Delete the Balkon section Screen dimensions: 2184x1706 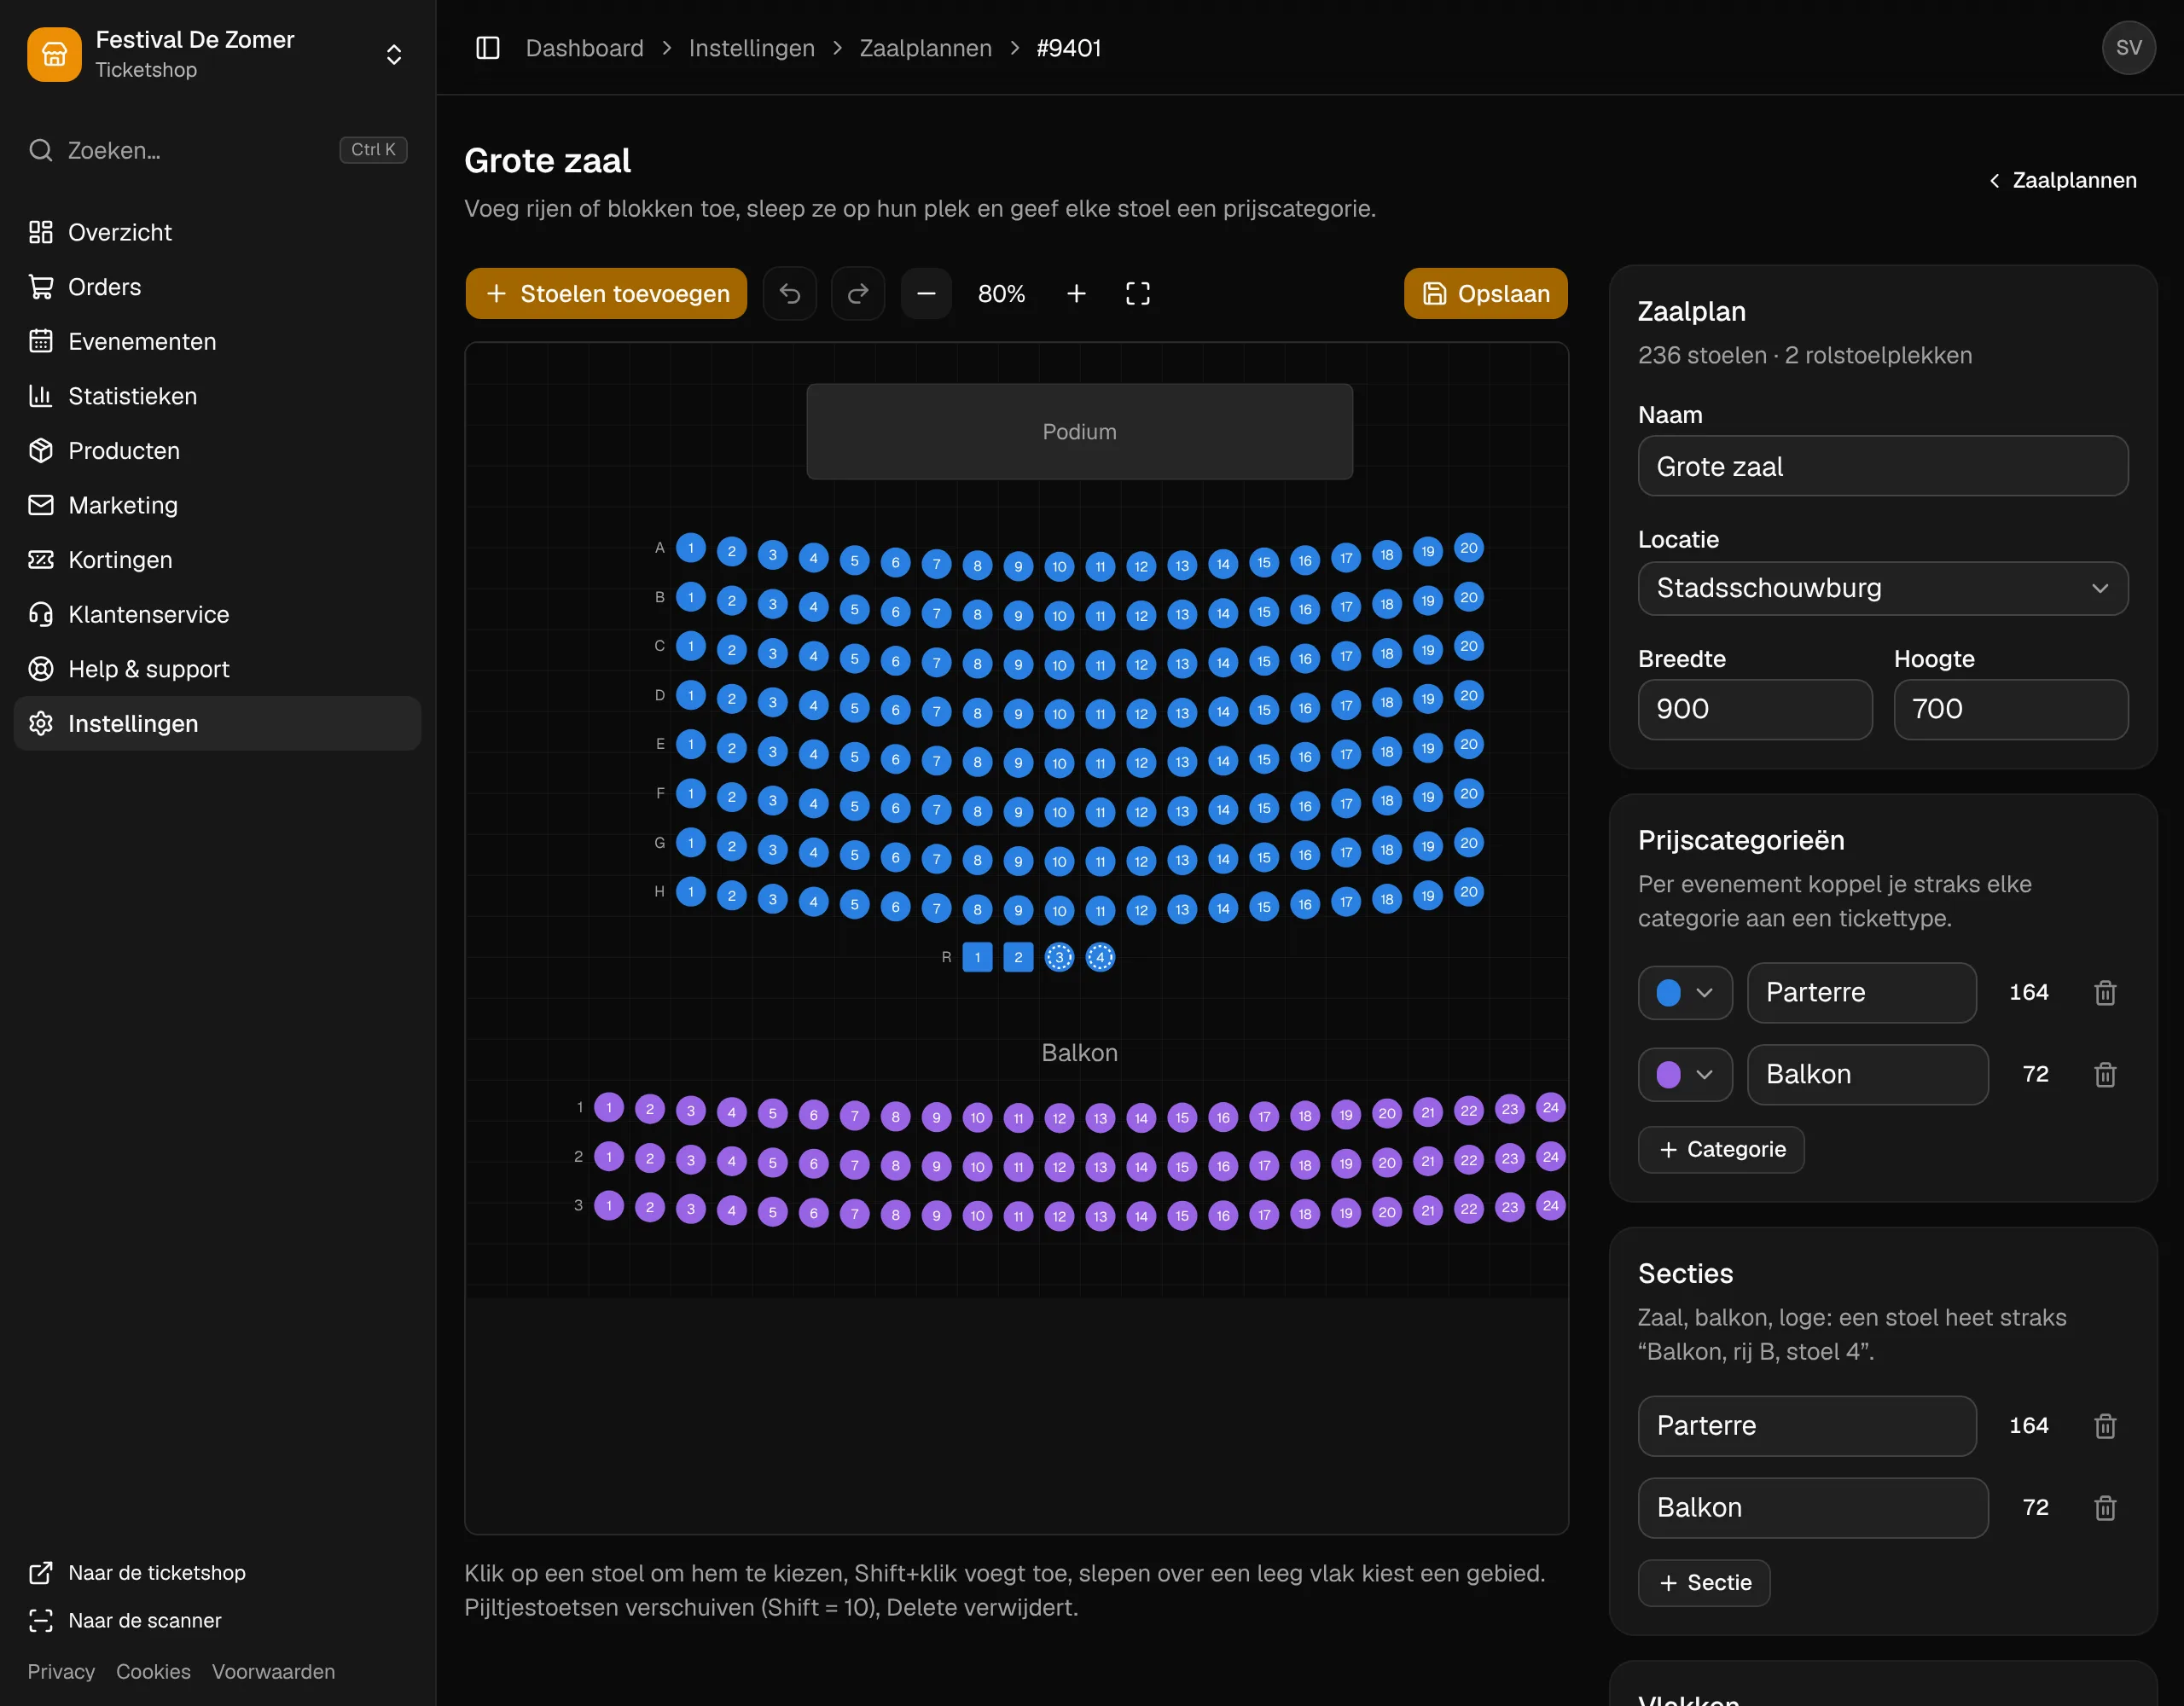2105,1508
